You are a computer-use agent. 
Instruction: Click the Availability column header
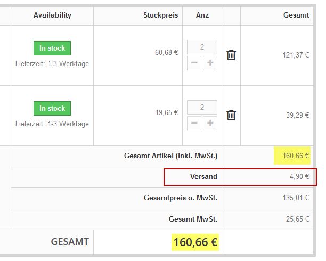click(52, 15)
